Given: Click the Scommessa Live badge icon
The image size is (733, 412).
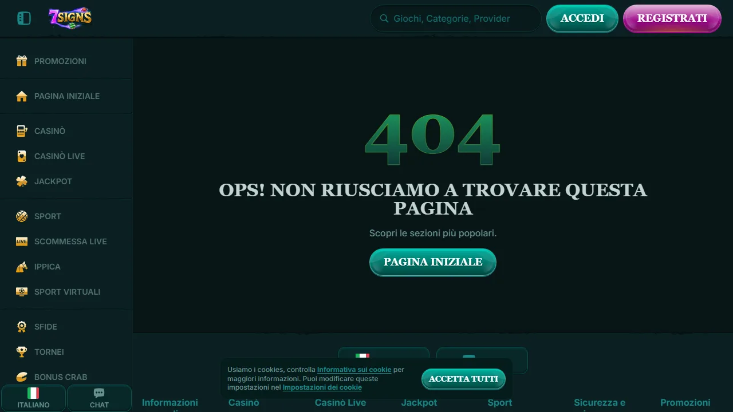Looking at the screenshot, I should tap(22, 241).
